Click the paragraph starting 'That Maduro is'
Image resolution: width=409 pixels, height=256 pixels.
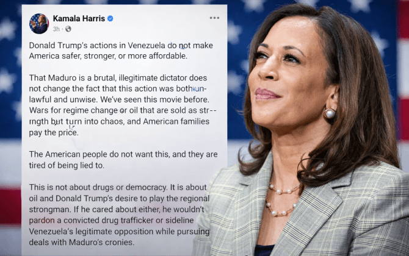coord(123,105)
